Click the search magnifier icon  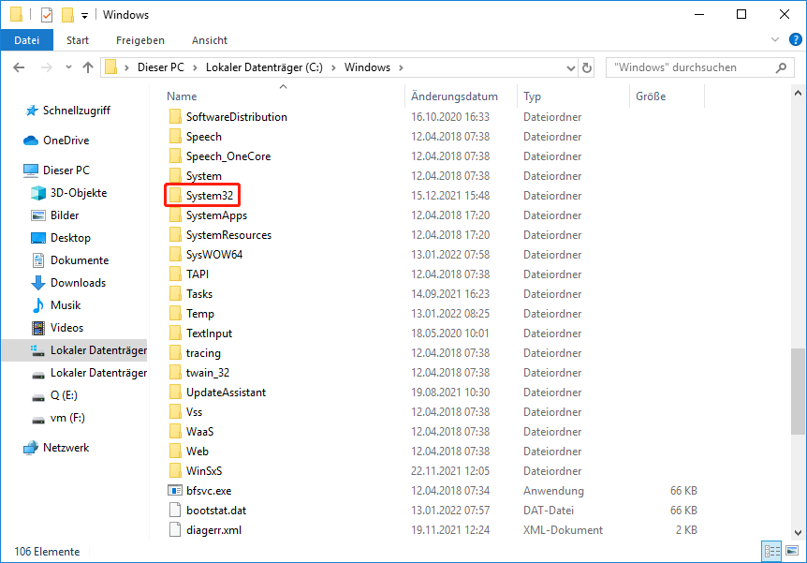point(780,67)
